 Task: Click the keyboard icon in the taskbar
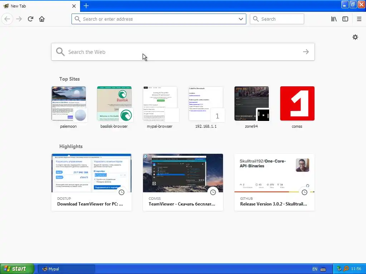click(x=323, y=269)
